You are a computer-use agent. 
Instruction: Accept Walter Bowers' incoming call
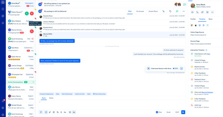(x=27, y=13)
